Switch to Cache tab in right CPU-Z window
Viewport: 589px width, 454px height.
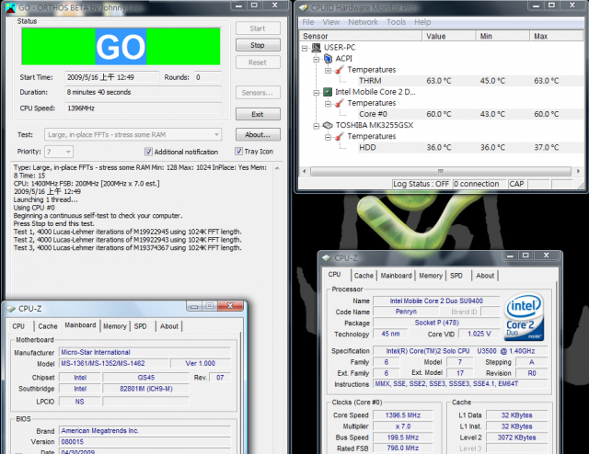(x=364, y=276)
